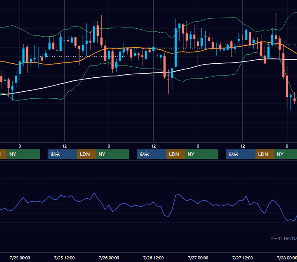Click the tall cyan candle after 7/26 12:00
This screenshot has height=262, width=297.
tap(176, 47)
